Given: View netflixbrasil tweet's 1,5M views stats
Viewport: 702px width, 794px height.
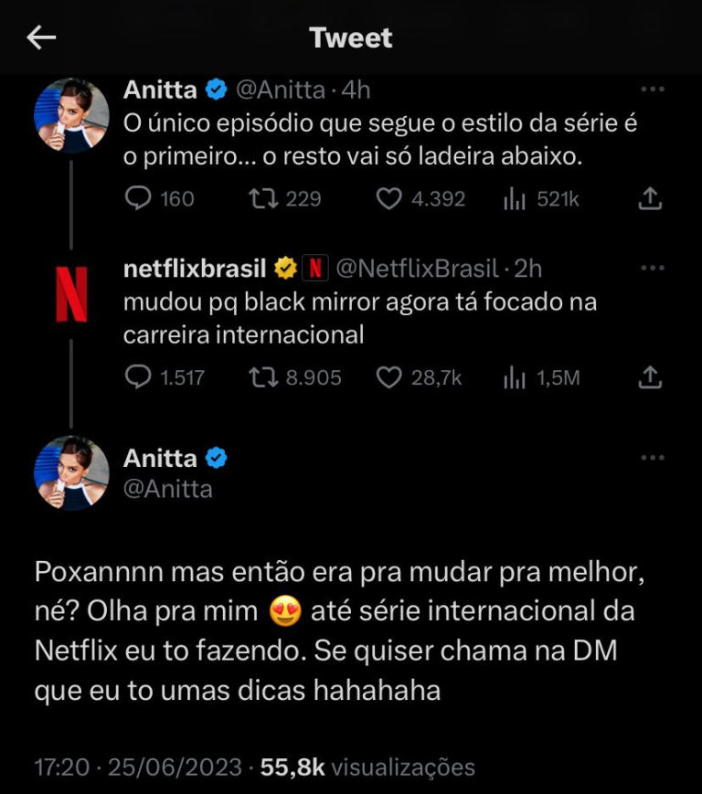Looking at the screenshot, I should 516,376.
